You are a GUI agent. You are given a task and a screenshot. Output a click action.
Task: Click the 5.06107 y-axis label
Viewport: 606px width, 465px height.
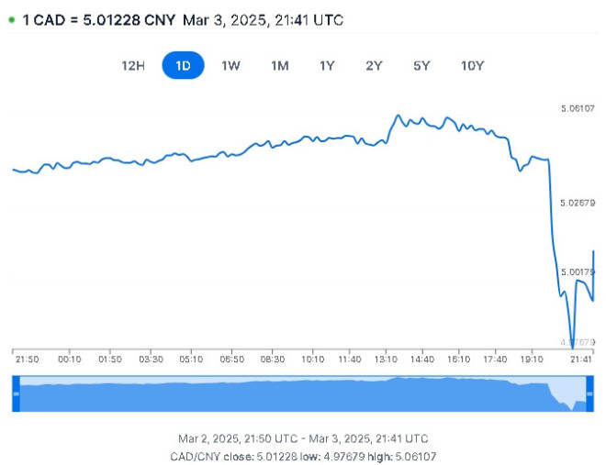click(578, 108)
